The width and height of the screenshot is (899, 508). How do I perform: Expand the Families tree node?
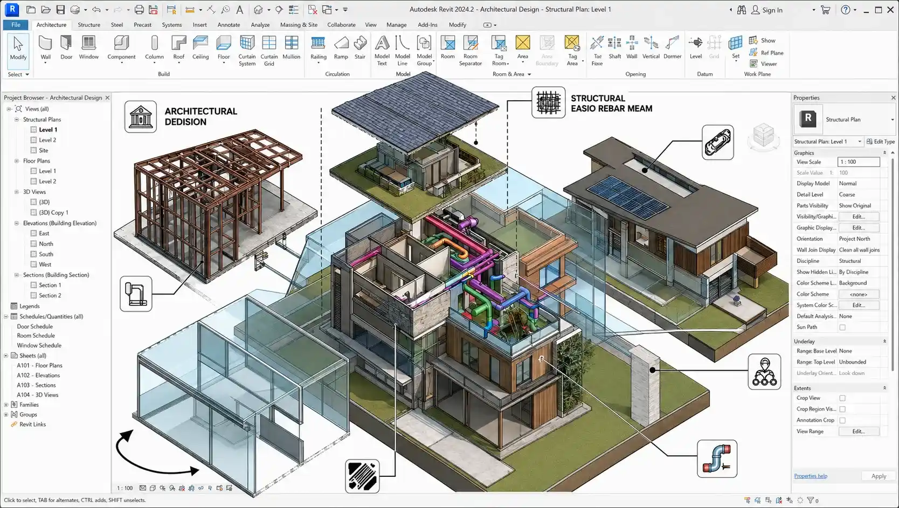pyautogui.click(x=6, y=405)
